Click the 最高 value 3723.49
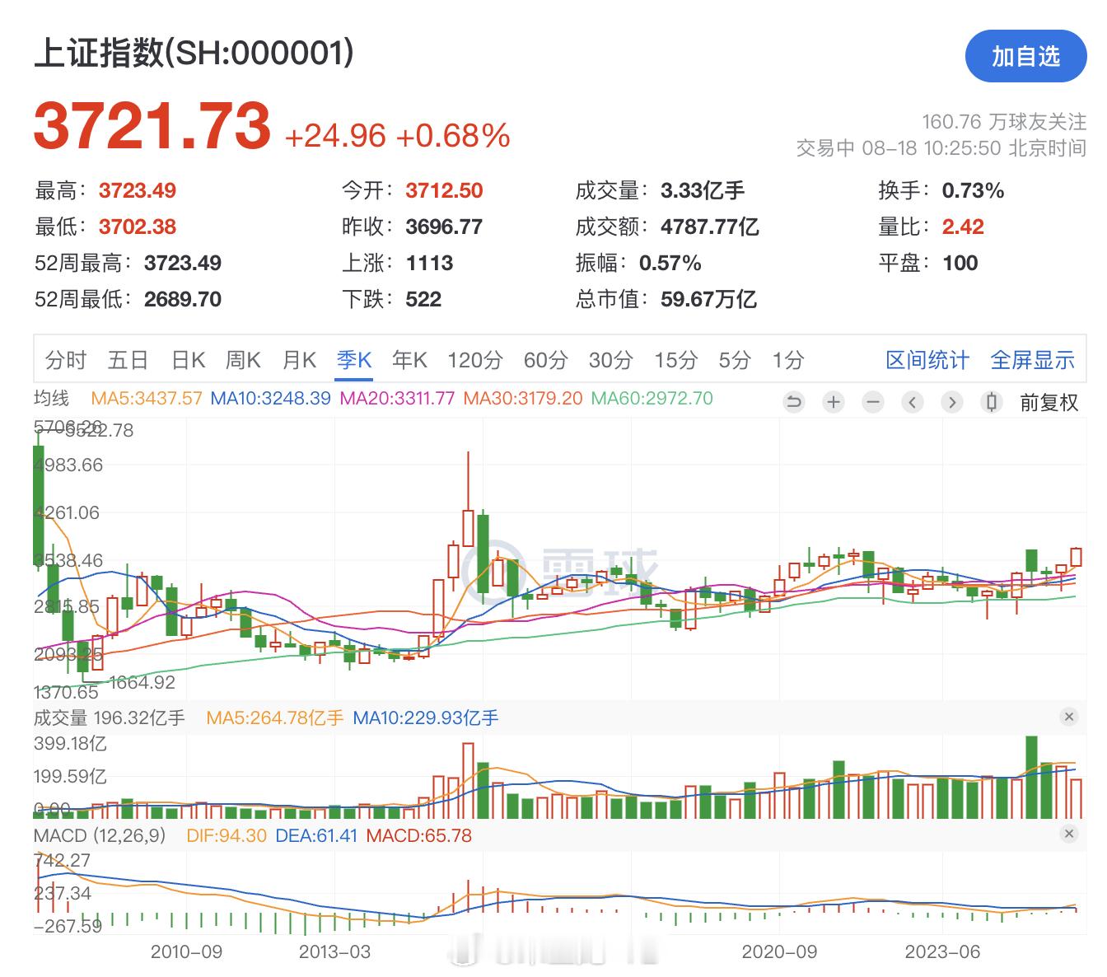1107x977 pixels. tap(138, 191)
